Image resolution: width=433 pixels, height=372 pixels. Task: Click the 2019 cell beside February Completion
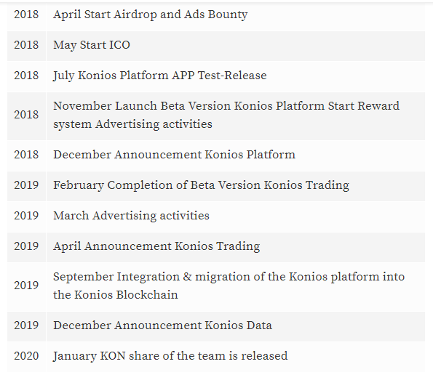26,185
